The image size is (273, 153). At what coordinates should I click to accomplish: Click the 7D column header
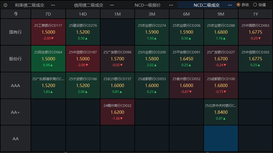pyautogui.click(x=48, y=14)
